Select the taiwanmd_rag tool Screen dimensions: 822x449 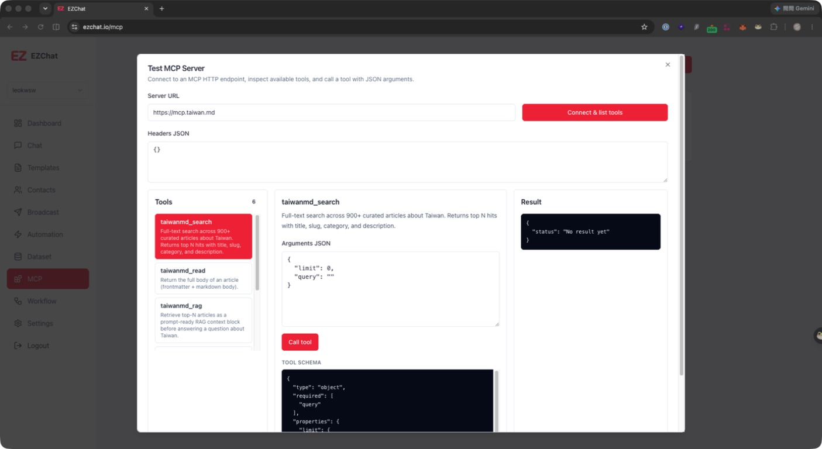point(204,320)
